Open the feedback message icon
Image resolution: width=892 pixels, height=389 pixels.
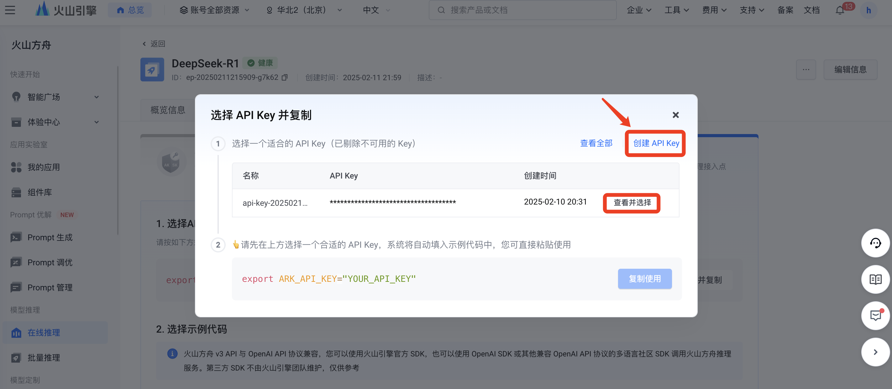tap(875, 316)
